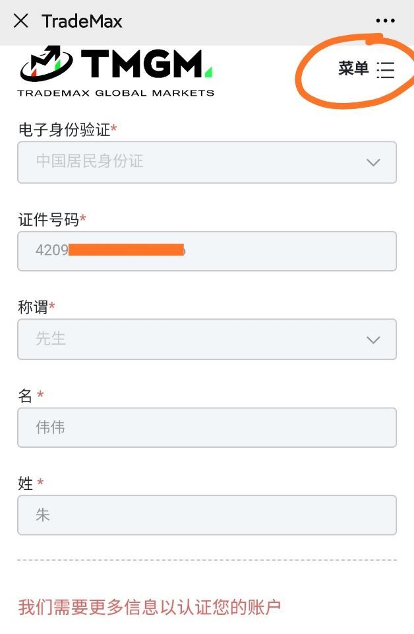Click the 姓 field label
This screenshot has width=414, height=634.
click(26, 483)
